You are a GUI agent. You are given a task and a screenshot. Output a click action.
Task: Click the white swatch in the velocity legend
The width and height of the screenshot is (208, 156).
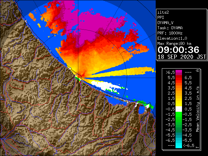click(x=179, y=109)
